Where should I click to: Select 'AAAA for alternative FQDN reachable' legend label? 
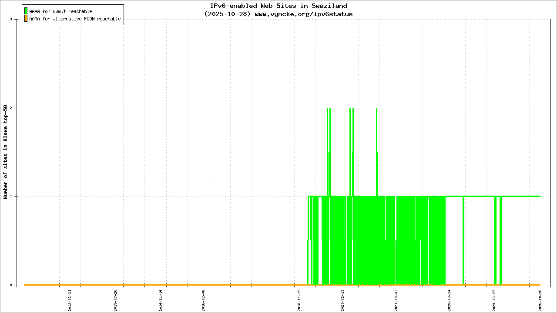pyautogui.click(x=75, y=19)
